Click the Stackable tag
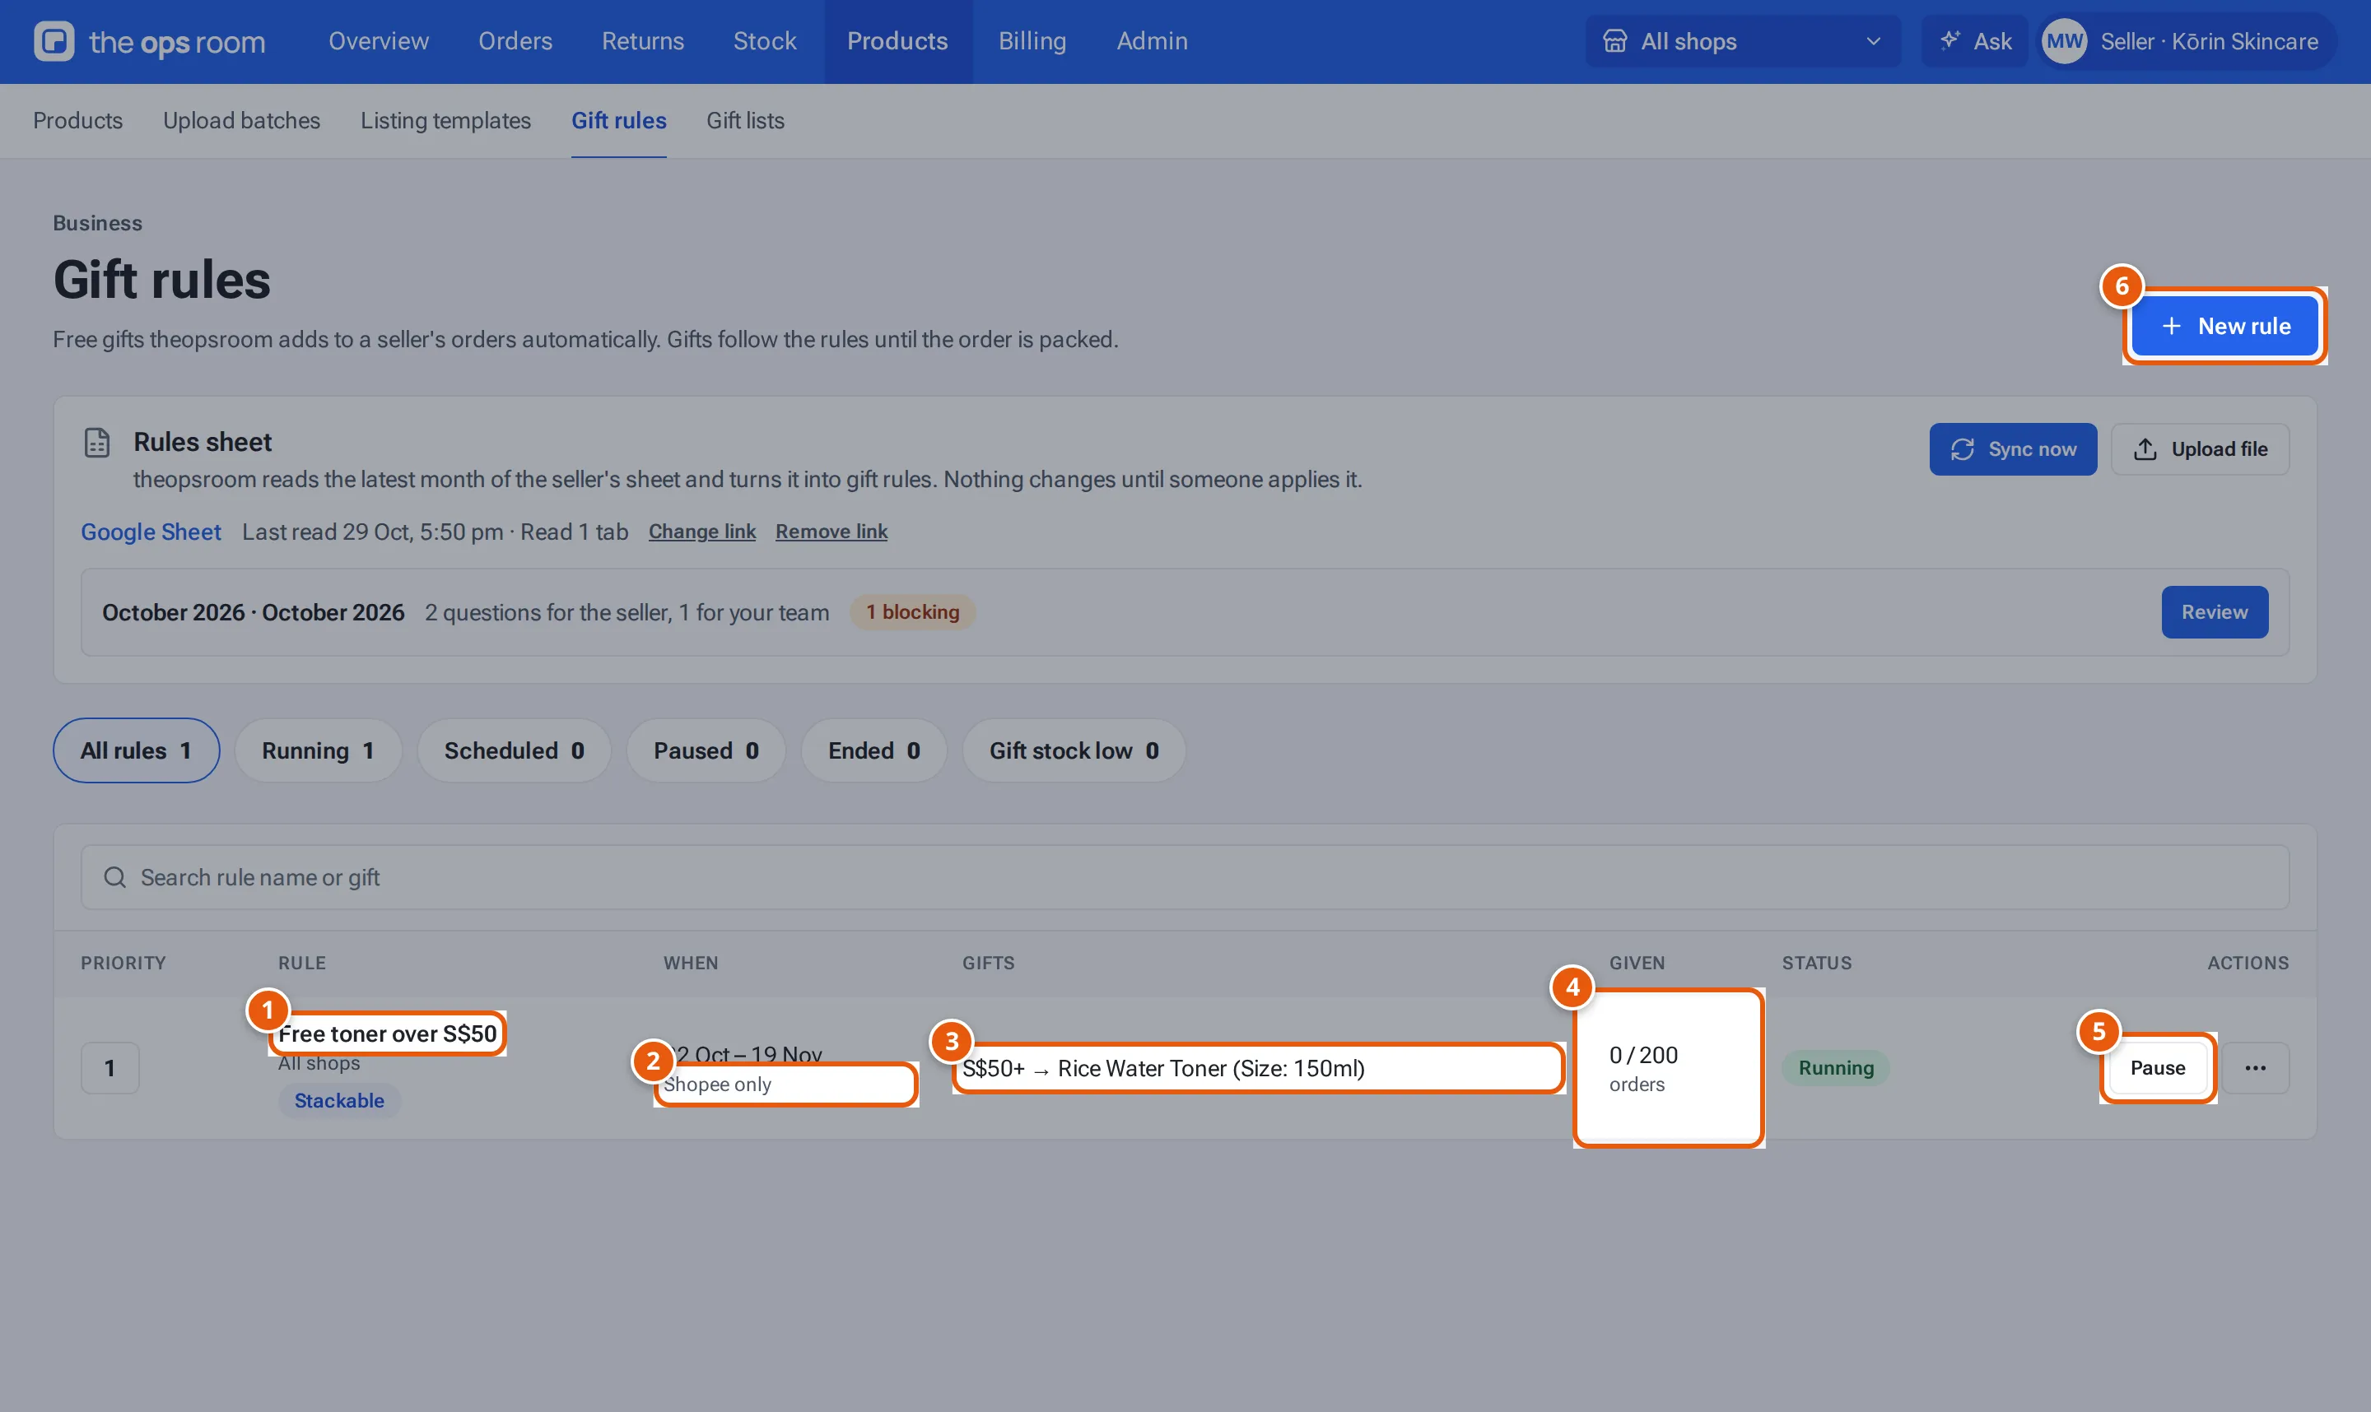This screenshot has width=2371, height=1412. [339, 1100]
